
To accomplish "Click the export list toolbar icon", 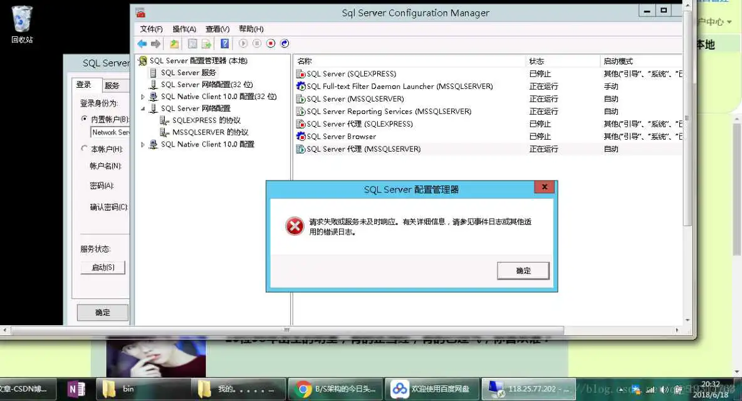I will [207, 43].
